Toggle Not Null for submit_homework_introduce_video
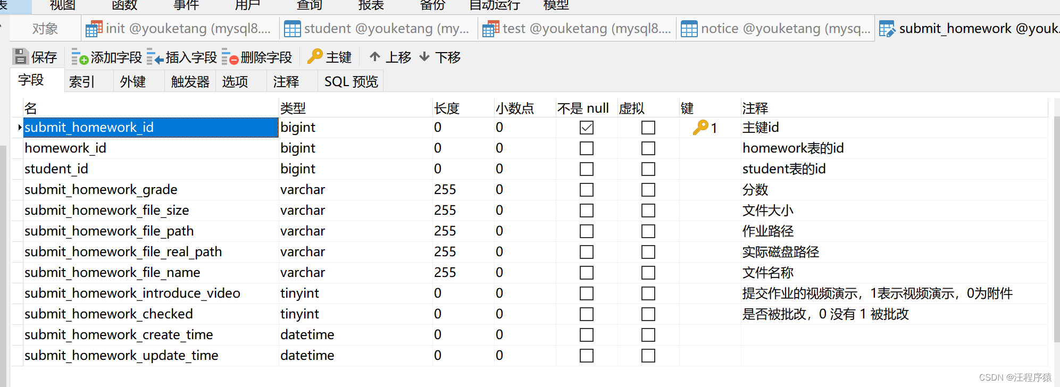The width and height of the screenshot is (1060, 387). (587, 293)
